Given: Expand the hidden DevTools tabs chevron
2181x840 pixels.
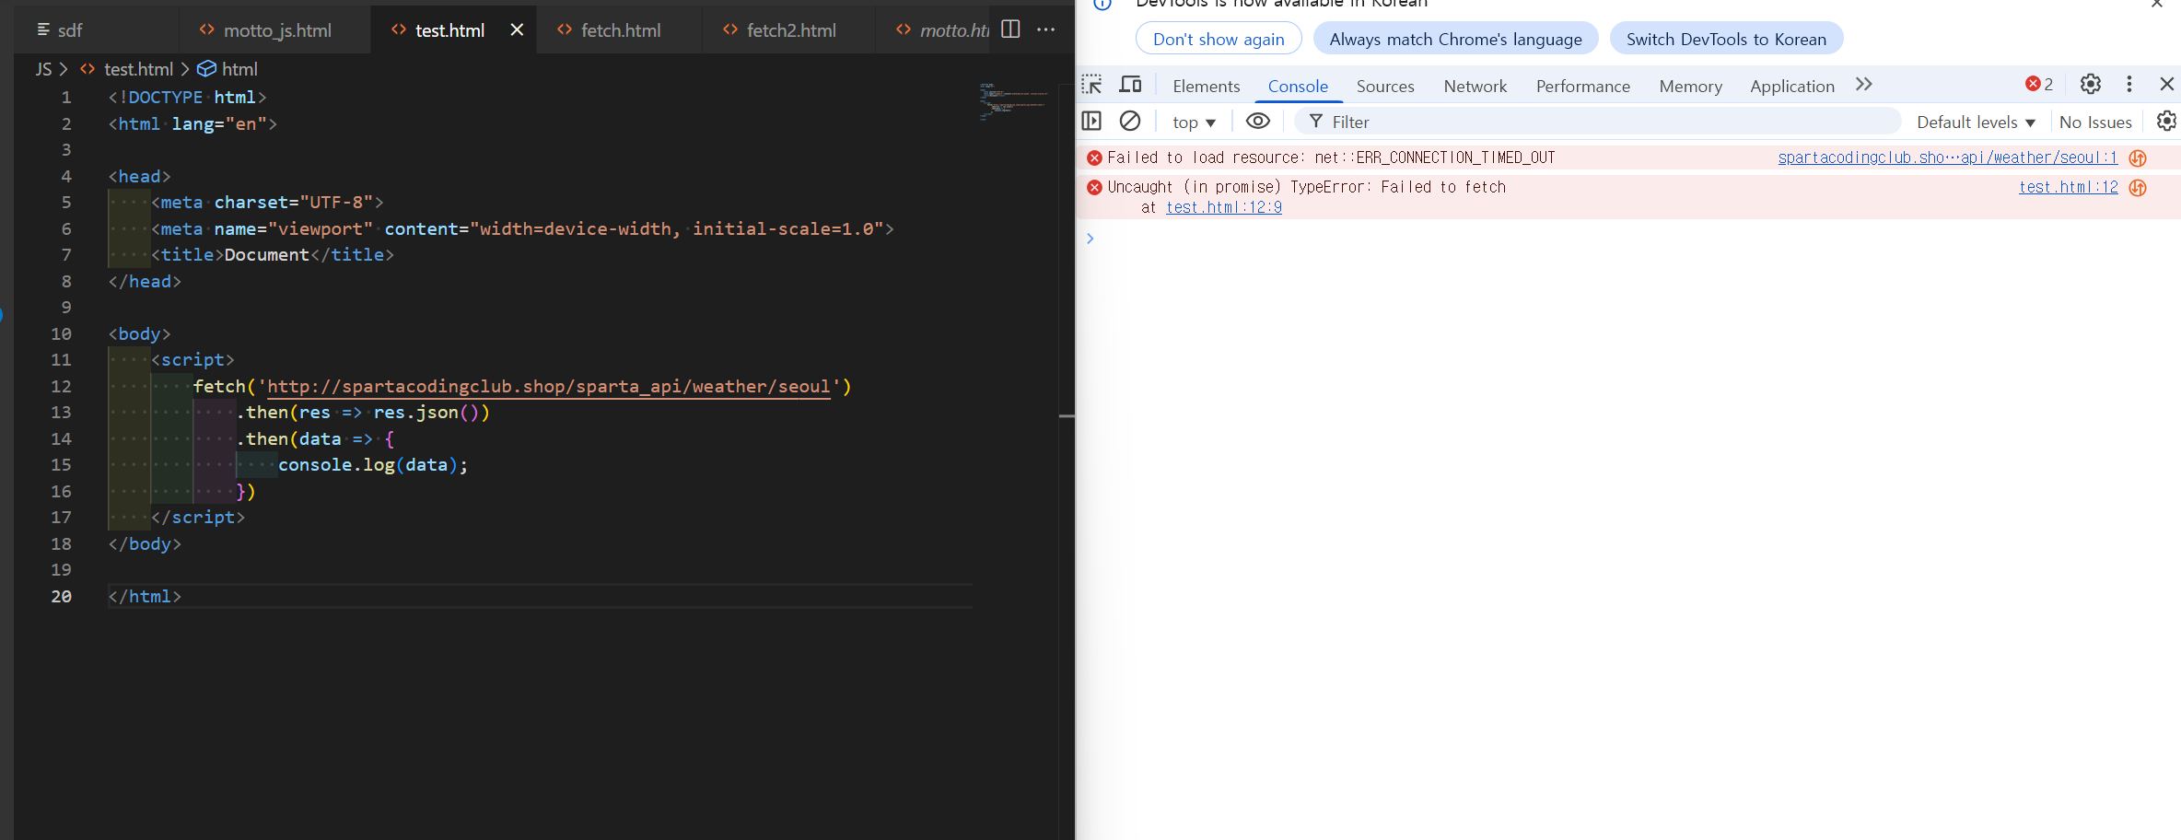Looking at the screenshot, I should [1864, 85].
